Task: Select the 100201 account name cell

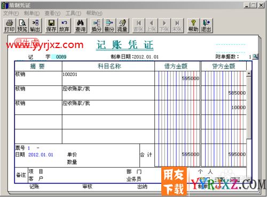Action: [x=108, y=78]
